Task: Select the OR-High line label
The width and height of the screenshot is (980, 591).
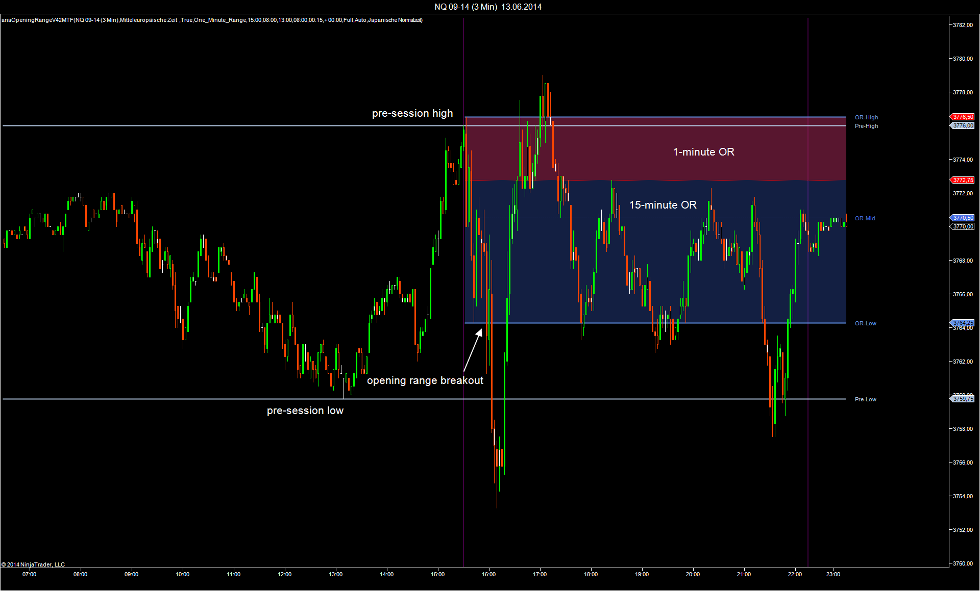Action: (x=866, y=117)
